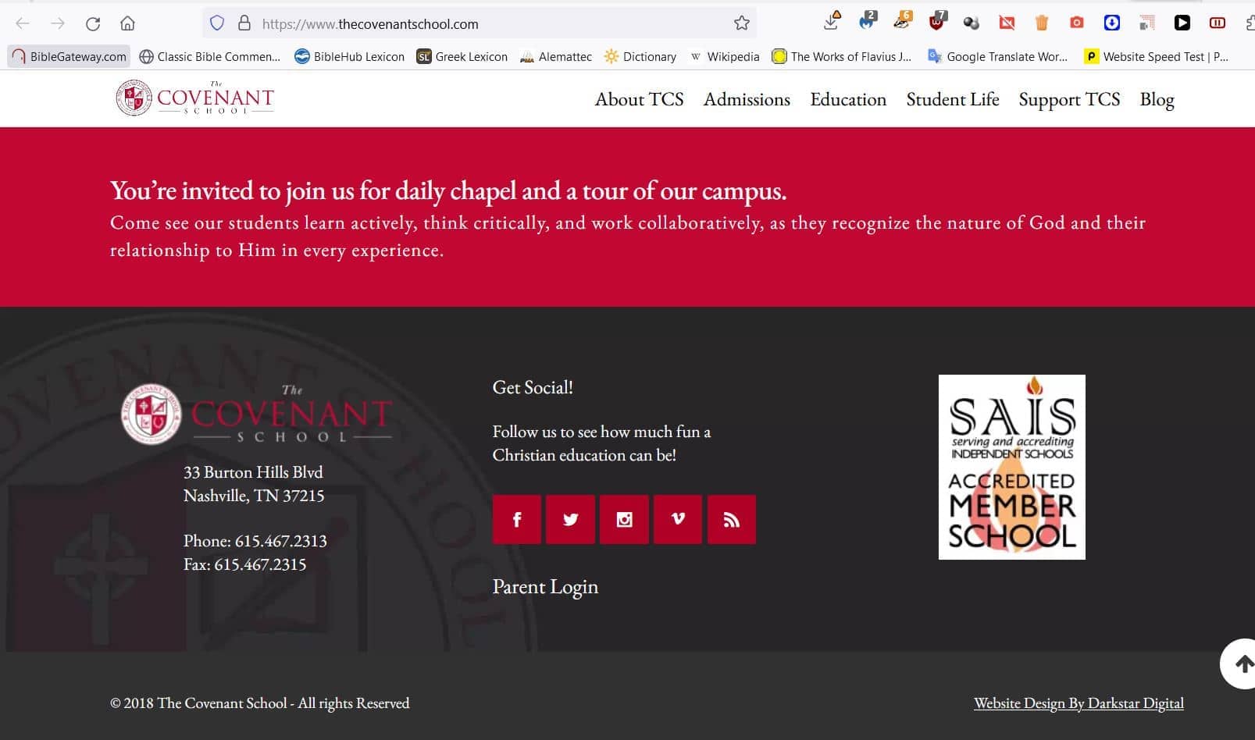This screenshot has height=740, width=1255.
Task: Open Dictionary bookmark
Action: tap(640, 56)
